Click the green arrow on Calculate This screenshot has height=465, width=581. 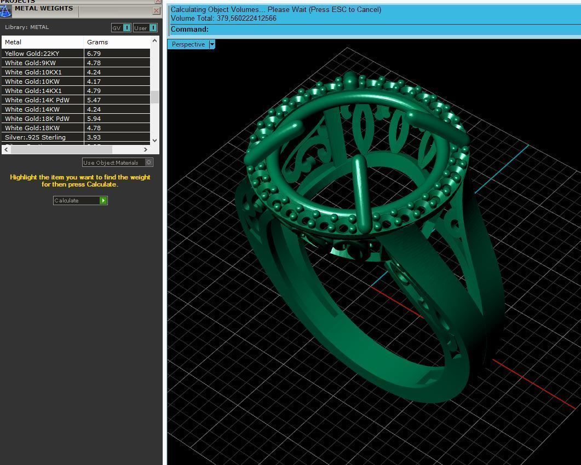coord(103,200)
